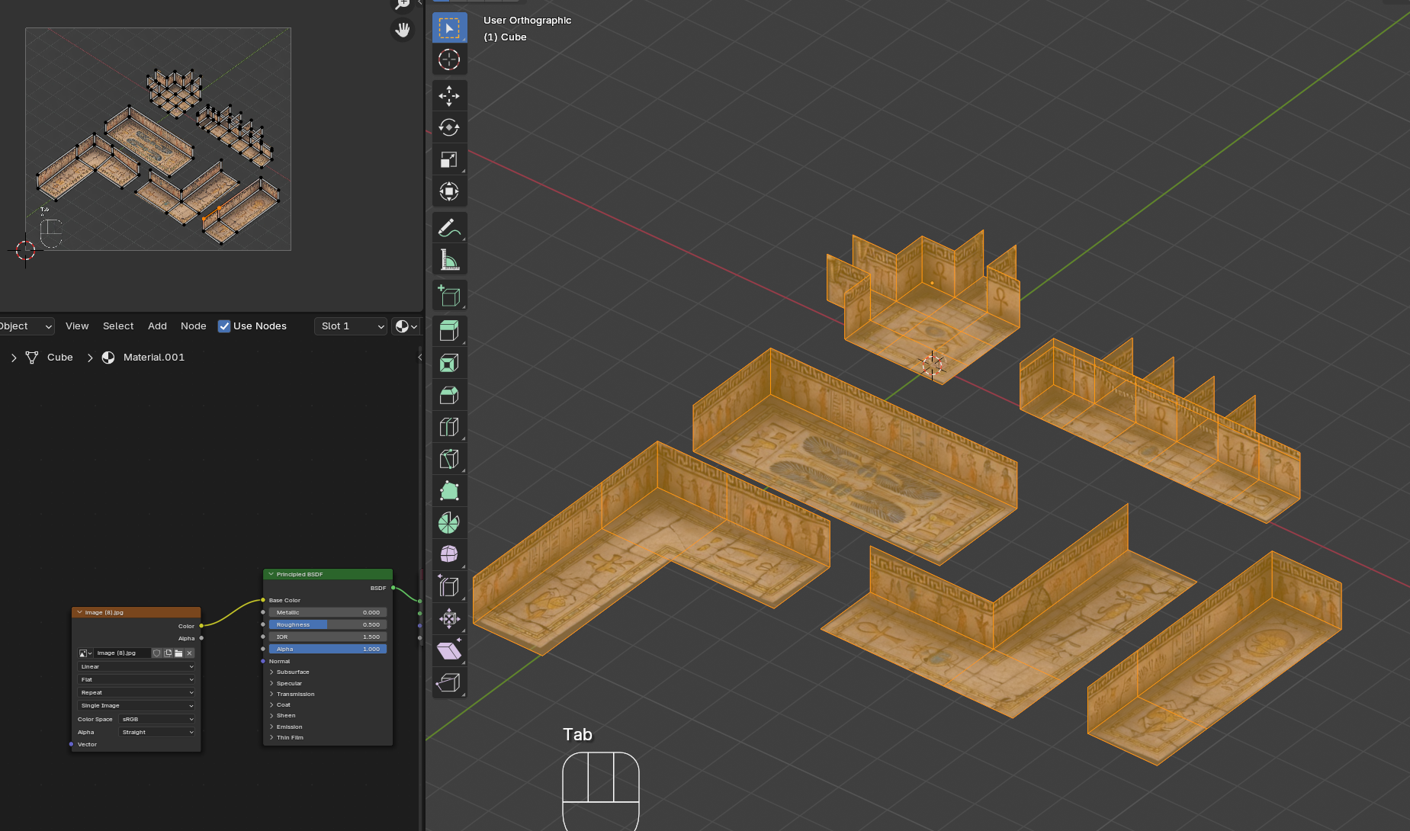The image size is (1410, 831).
Task: Click Material.001 in the breadcrumb
Action: click(154, 358)
